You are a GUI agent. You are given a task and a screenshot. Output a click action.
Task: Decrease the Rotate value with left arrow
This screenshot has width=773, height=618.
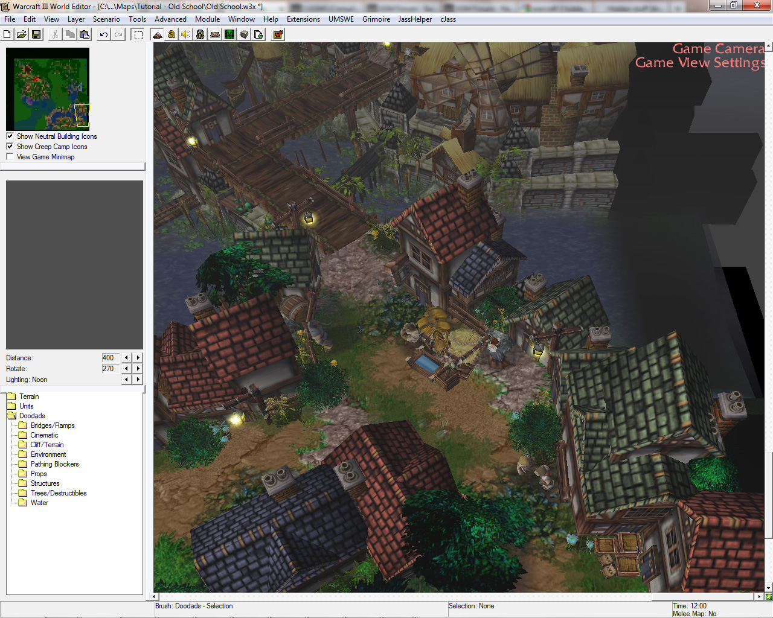pos(126,369)
